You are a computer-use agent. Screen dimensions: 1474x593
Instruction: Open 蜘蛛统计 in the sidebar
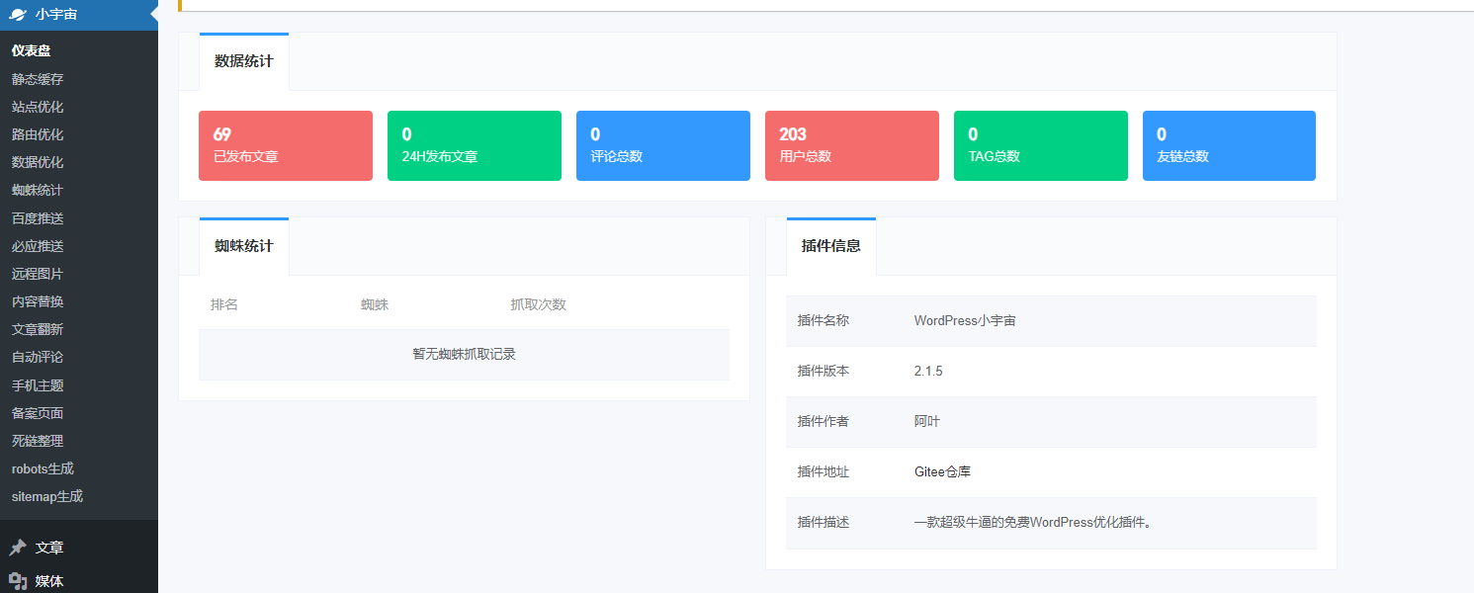38,190
